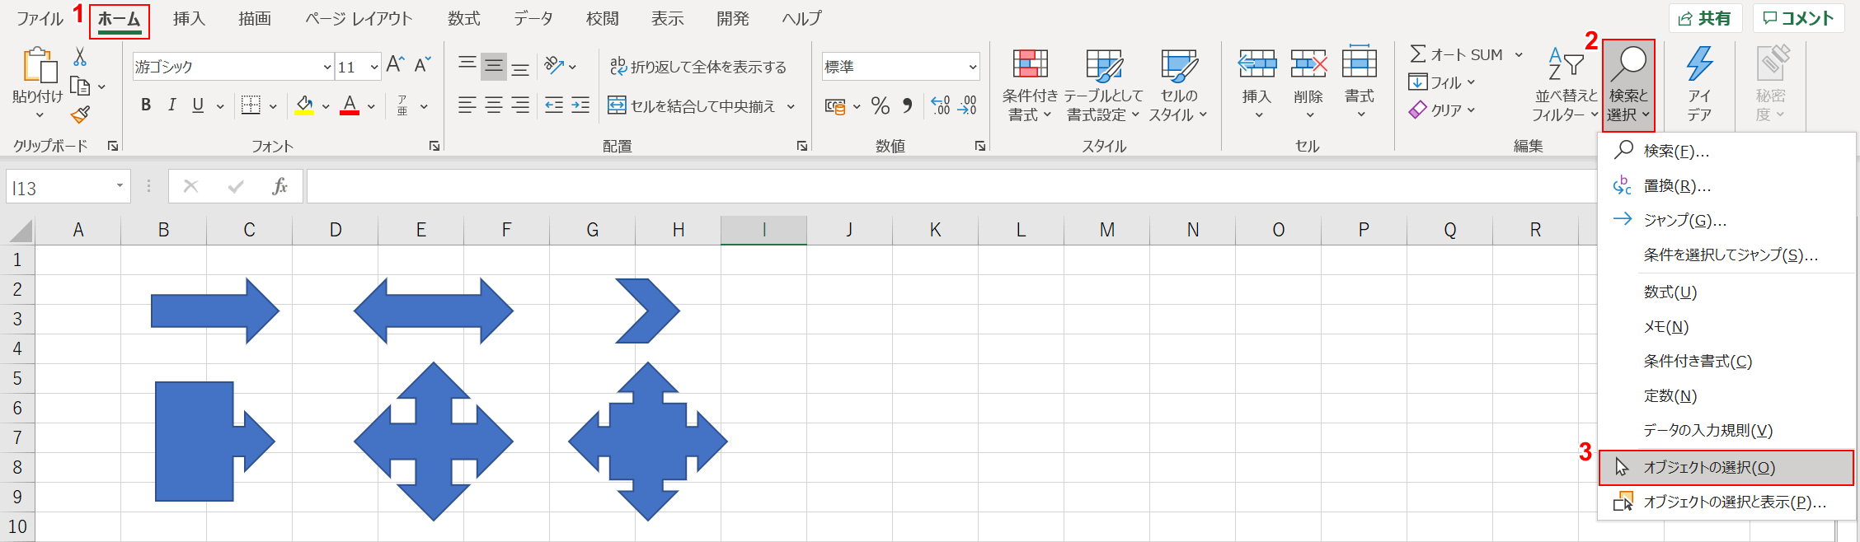Expand the Name Box dropdown arrow

(x=120, y=186)
